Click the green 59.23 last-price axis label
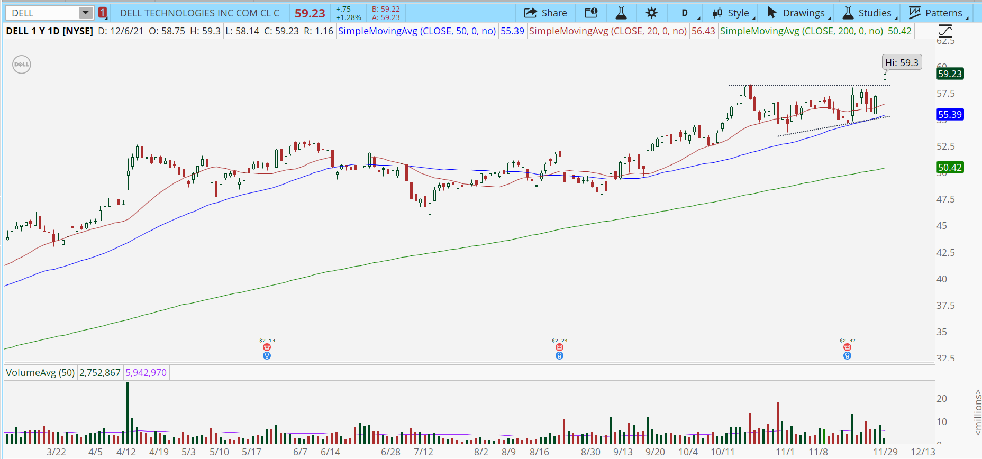Screen dimensions: 982x459 [x=950, y=74]
